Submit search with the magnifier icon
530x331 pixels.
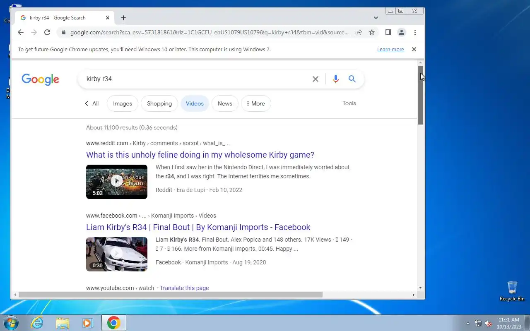coord(352,79)
